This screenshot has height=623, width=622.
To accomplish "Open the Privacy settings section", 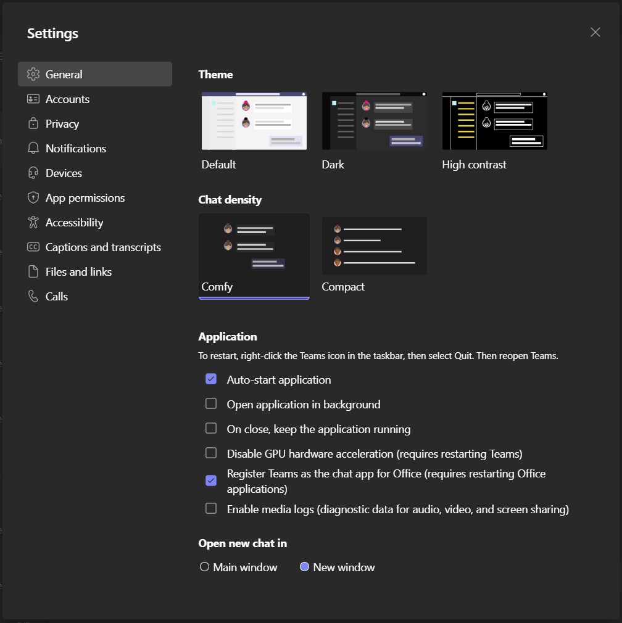I will (62, 123).
